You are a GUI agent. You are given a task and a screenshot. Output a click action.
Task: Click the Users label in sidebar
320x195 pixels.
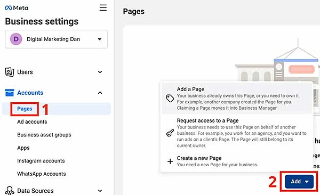point(25,72)
